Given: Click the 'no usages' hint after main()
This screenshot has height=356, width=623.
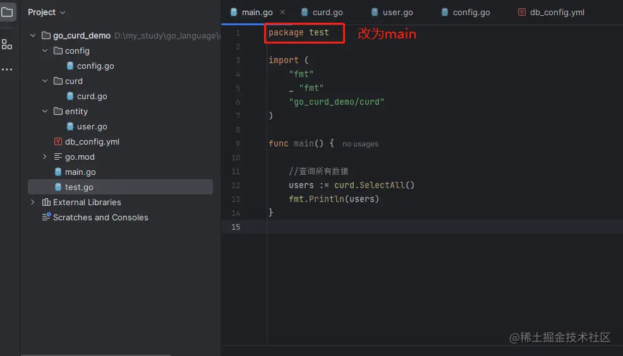Looking at the screenshot, I should [360, 144].
